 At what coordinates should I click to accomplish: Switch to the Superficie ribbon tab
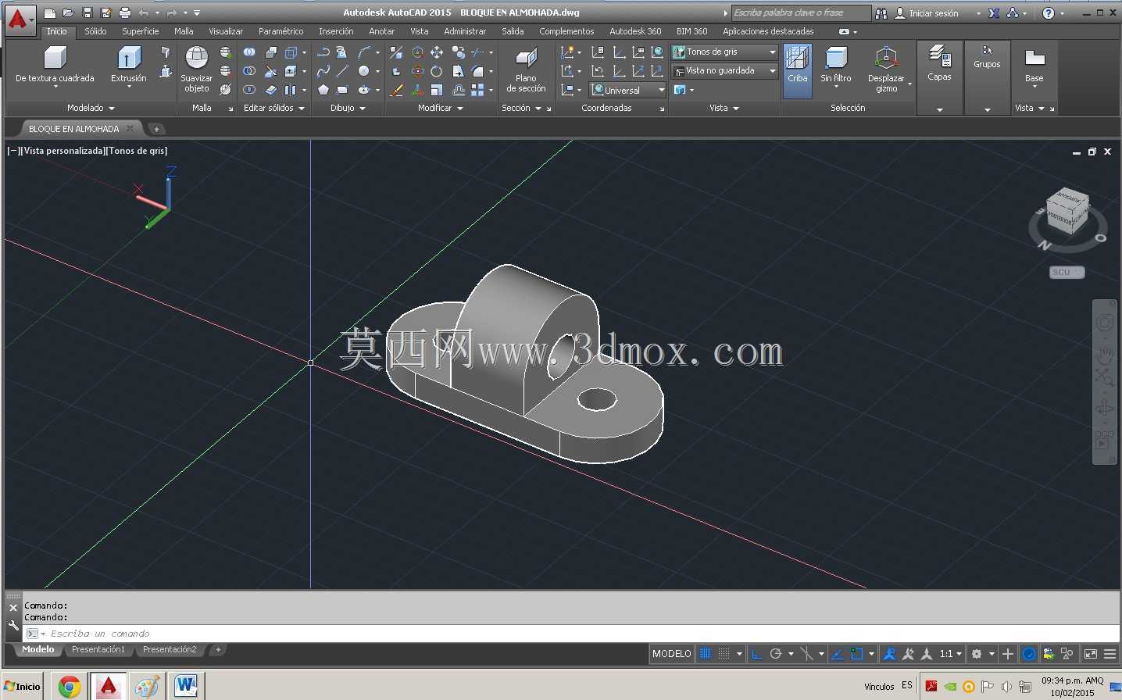(141, 31)
